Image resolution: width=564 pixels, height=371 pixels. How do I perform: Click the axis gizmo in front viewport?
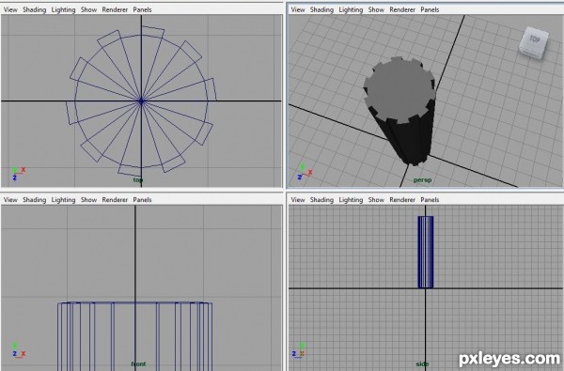(18, 350)
